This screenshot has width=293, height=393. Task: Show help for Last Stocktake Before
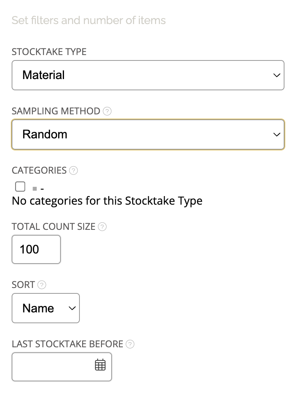tap(130, 344)
